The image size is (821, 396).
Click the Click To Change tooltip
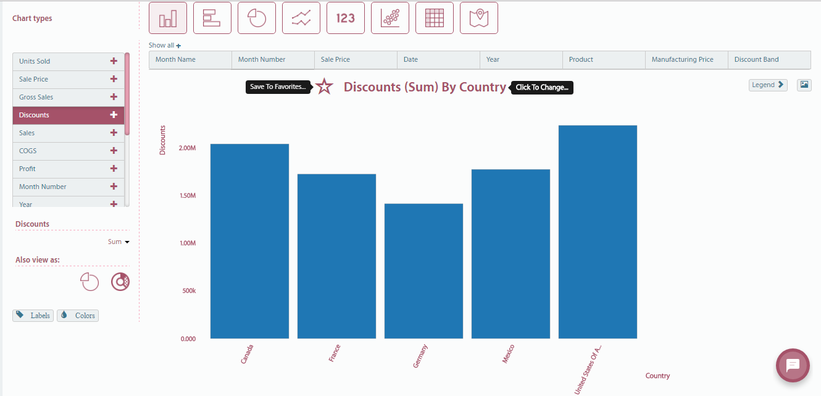[x=542, y=87]
